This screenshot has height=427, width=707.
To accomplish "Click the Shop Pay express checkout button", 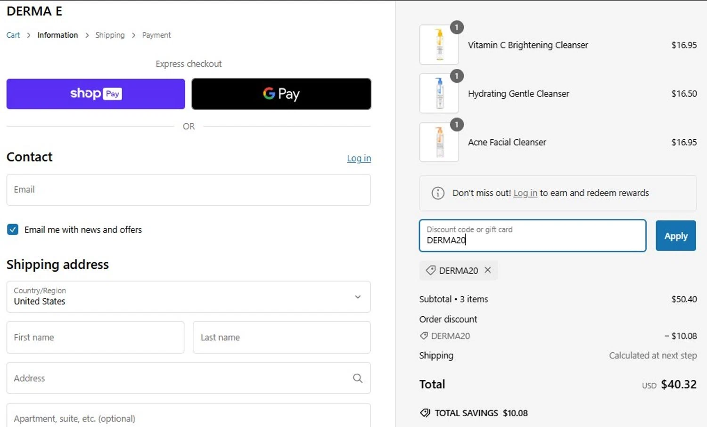I will point(96,94).
